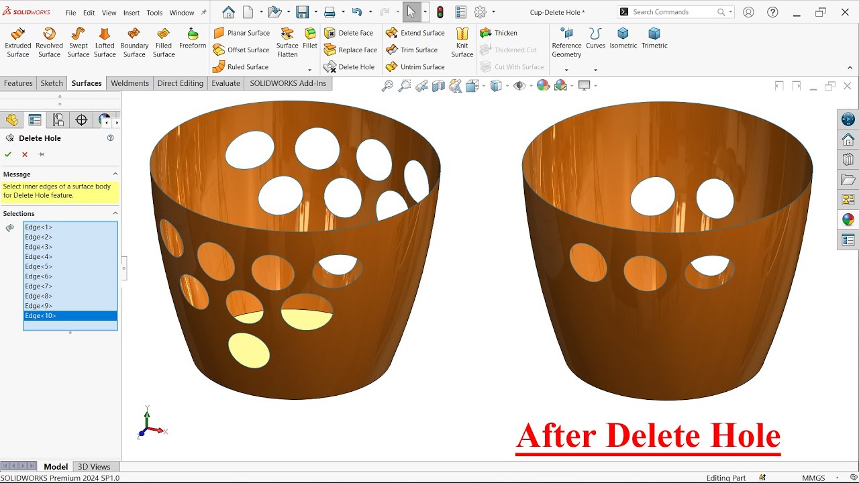Open the Display Style dropdown arrow

tap(508, 86)
